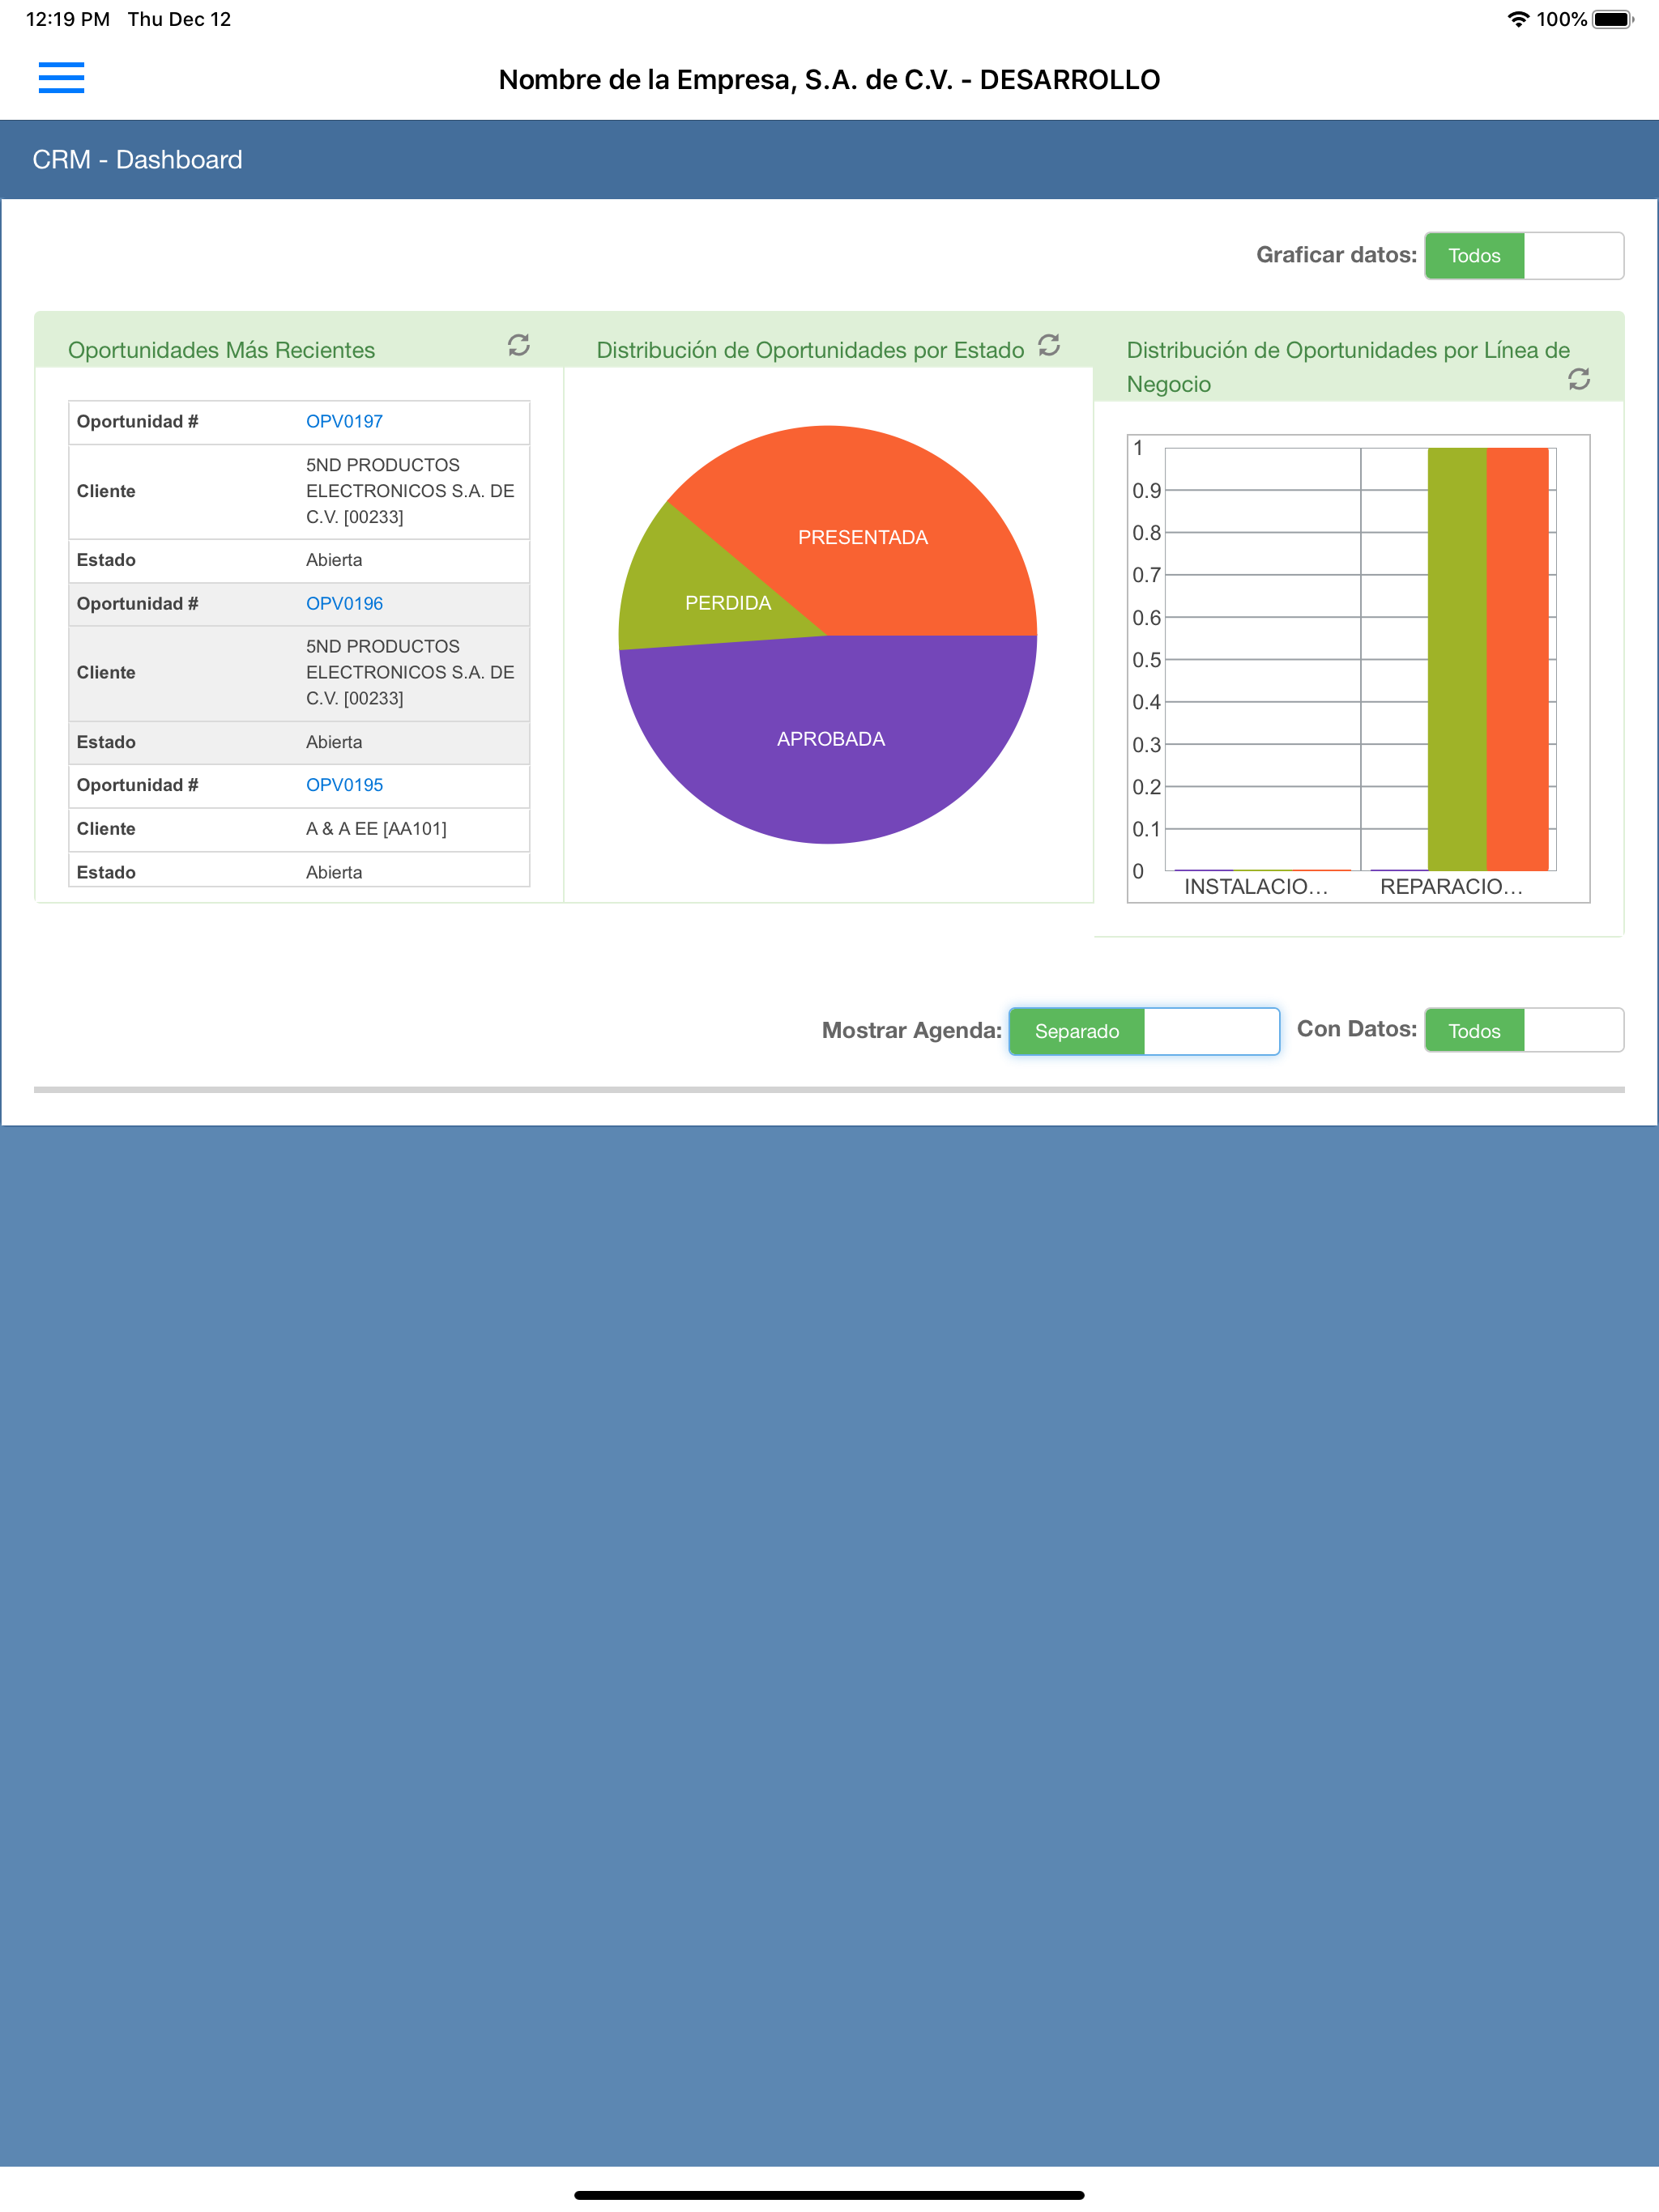The image size is (1659, 2212).
Task: Select the APROBADA pie slice
Action: (x=830, y=739)
